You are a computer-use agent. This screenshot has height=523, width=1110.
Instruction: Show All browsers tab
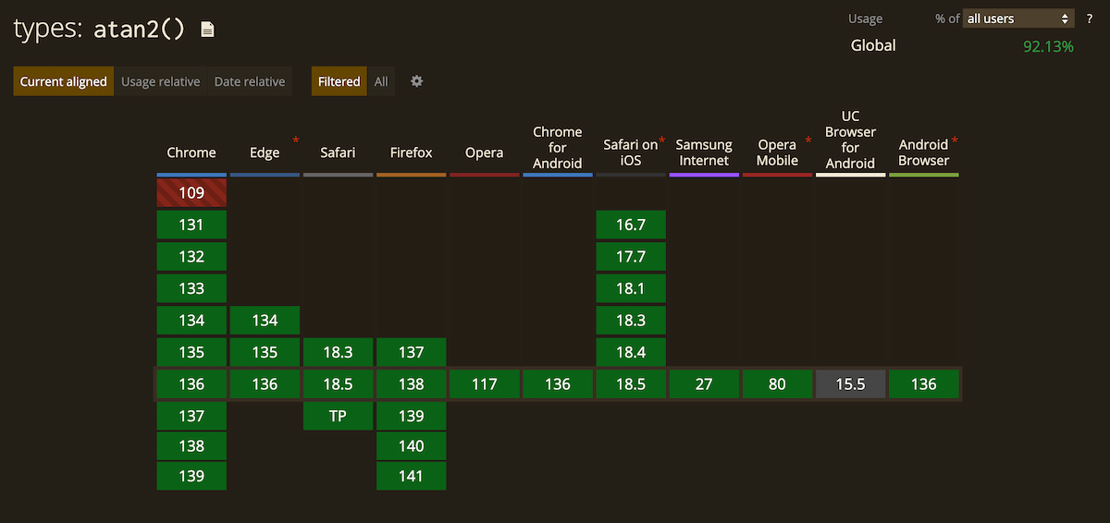(x=381, y=81)
